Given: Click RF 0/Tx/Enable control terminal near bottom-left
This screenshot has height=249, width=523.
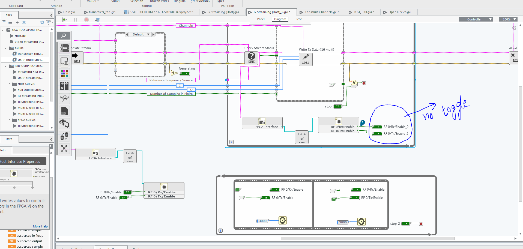Looking at the screenshot, I should point(124,198).
